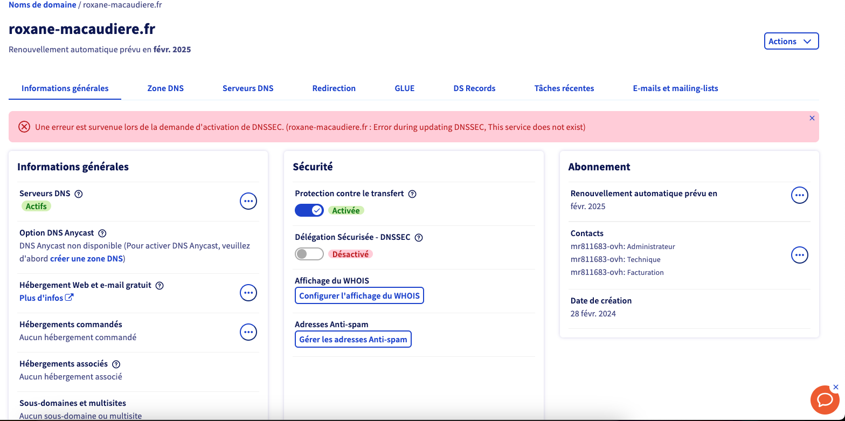Open the Serveurs DNS three-dot menu
Image resolution: width=845 pixels, height=421 pixels.
coord(248,201)
